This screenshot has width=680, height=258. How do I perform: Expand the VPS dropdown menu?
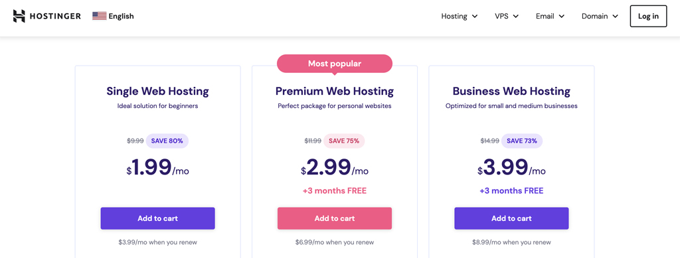507,17
